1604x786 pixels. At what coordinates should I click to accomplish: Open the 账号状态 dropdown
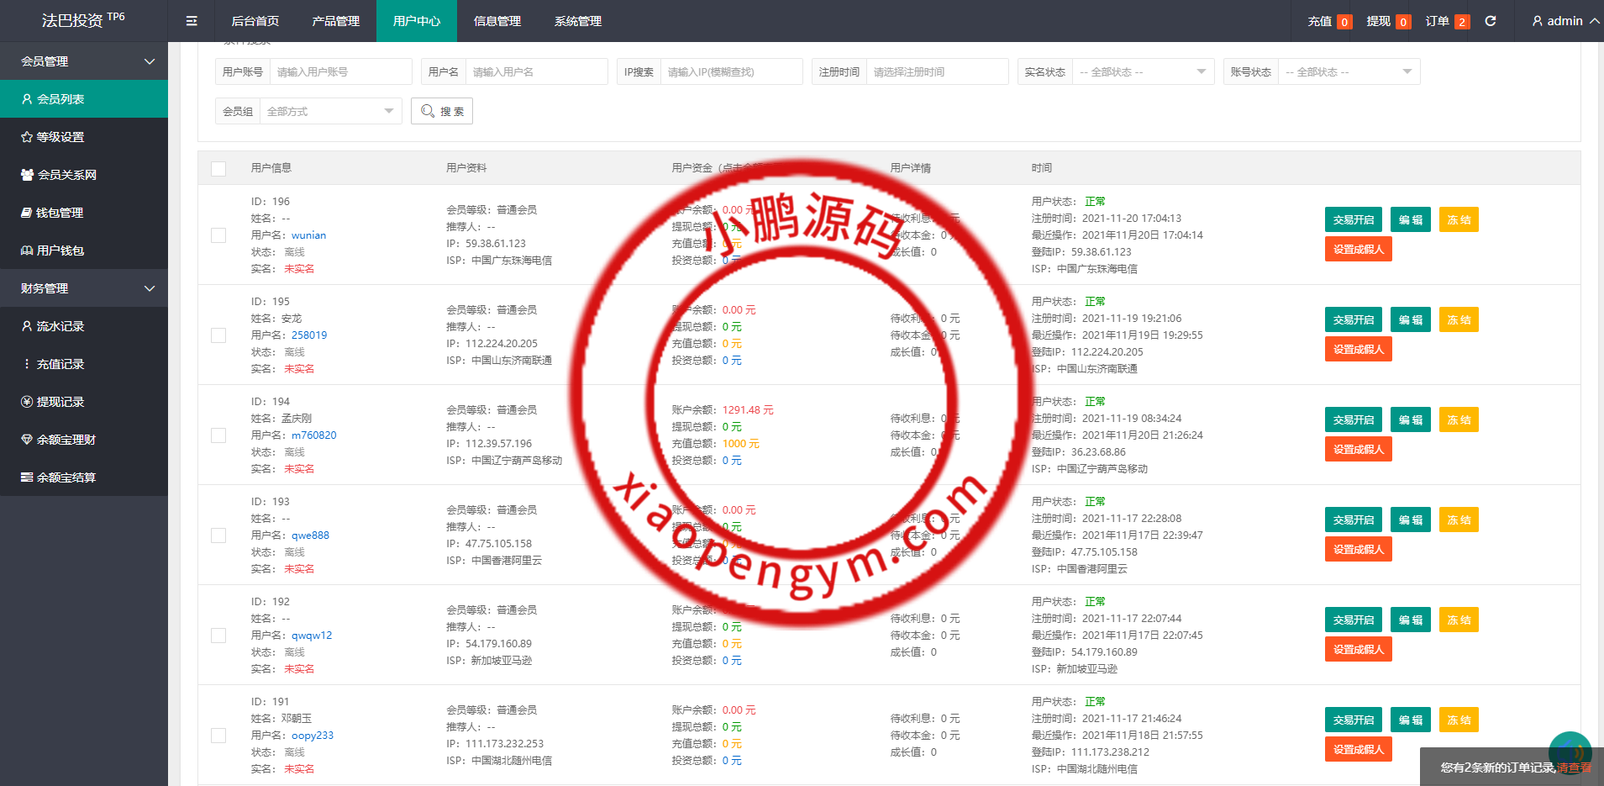tap(1348, 72)
